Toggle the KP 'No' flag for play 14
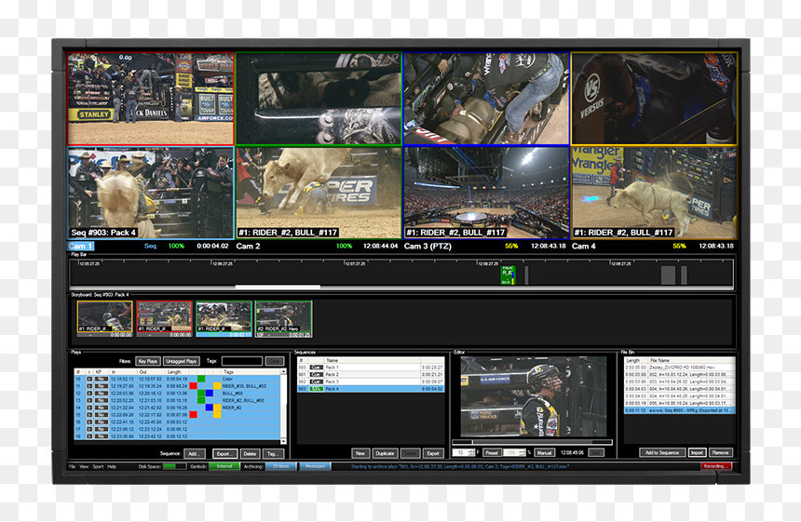This screenshot has height=522, width=801. coord(102,408)
